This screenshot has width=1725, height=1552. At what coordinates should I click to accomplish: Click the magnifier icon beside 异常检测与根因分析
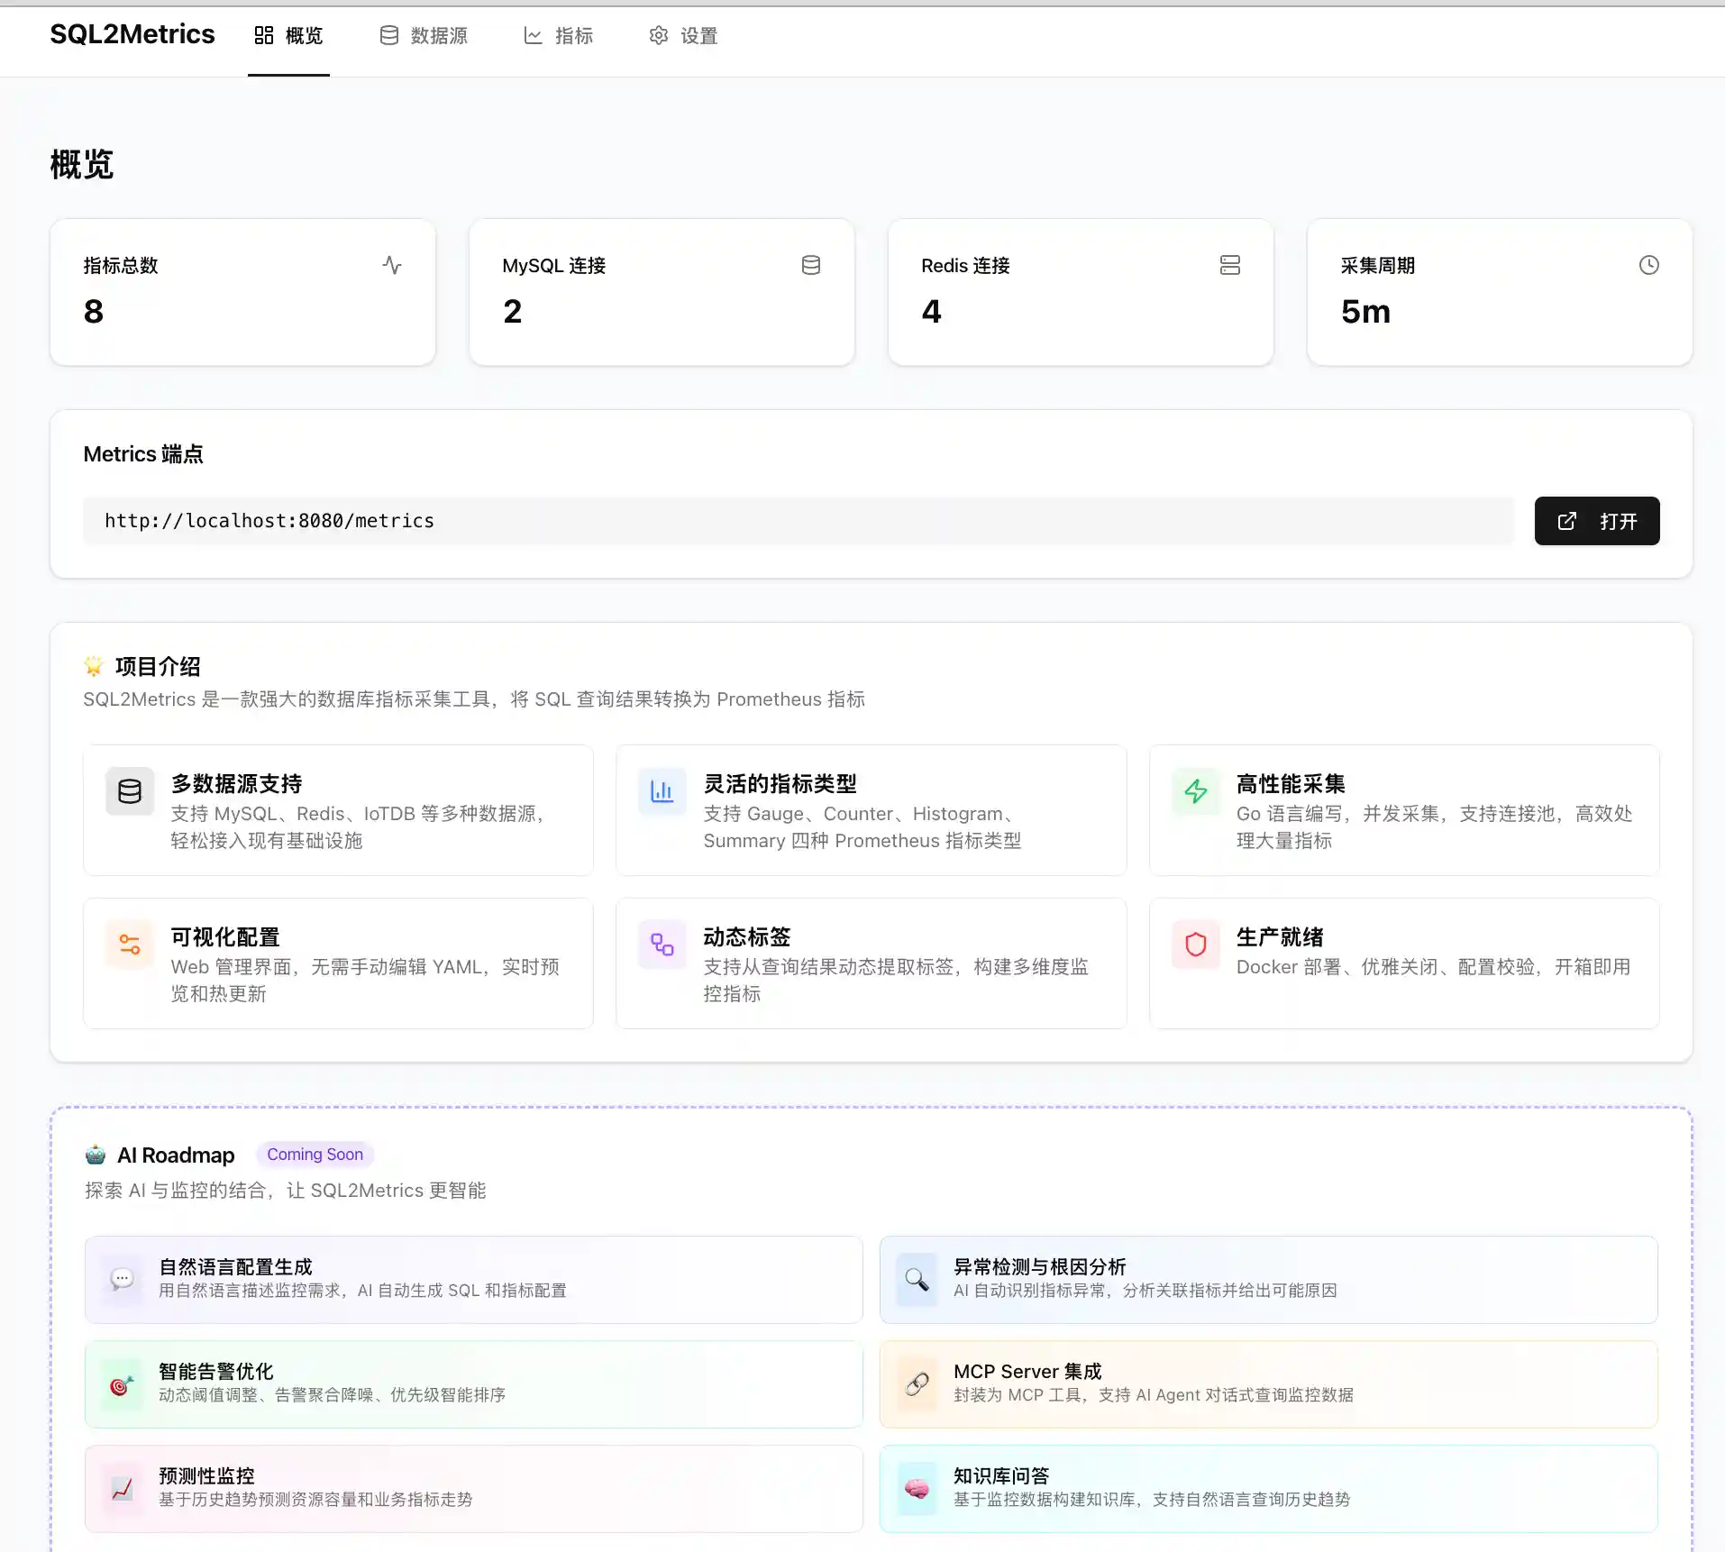click(x=917, y=1279)
